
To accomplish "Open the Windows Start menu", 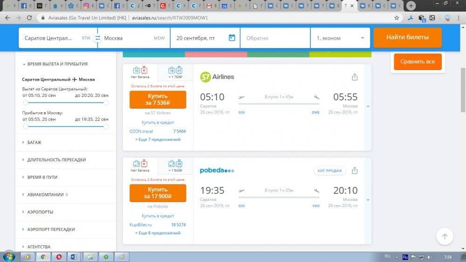I will click(9, 257).
